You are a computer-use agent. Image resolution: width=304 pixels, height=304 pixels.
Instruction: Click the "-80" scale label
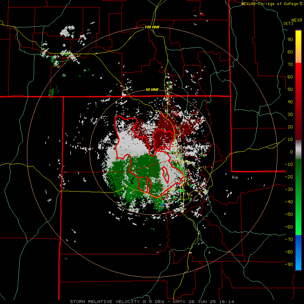(289, 252)
